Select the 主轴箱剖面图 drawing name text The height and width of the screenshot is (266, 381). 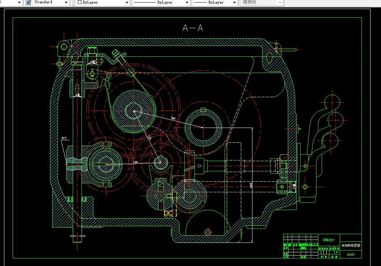351,245
